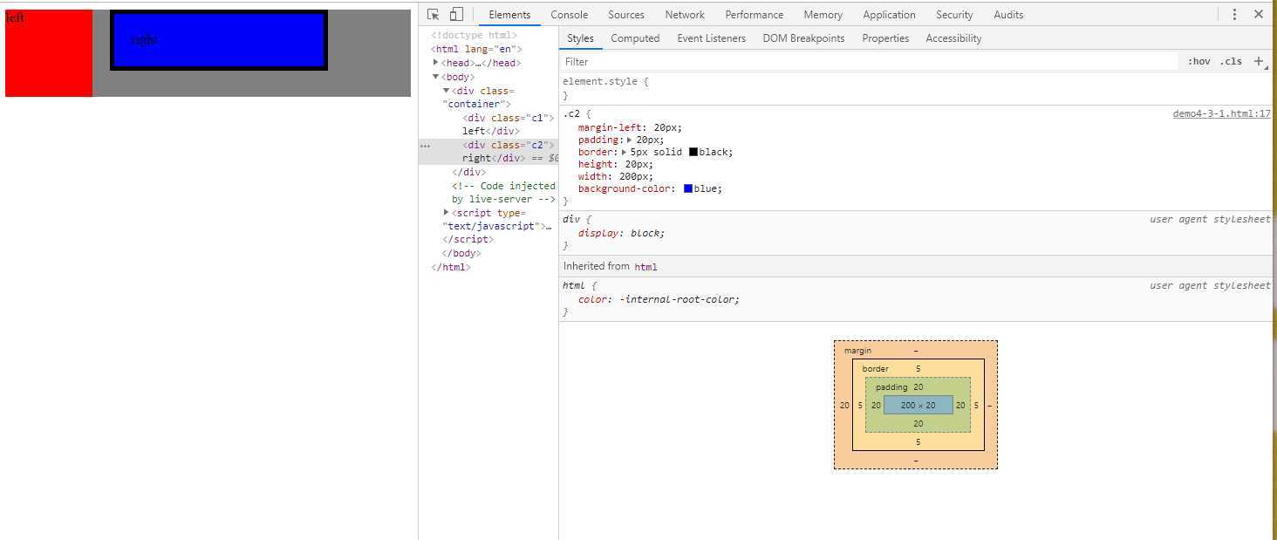The width and height of the screenshot is (1277, 540).
Task: Click the live-server code injected comment
Action: click(503, 193)
